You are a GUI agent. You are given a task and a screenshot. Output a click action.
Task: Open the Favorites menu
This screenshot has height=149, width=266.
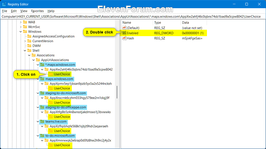[38, 11]
